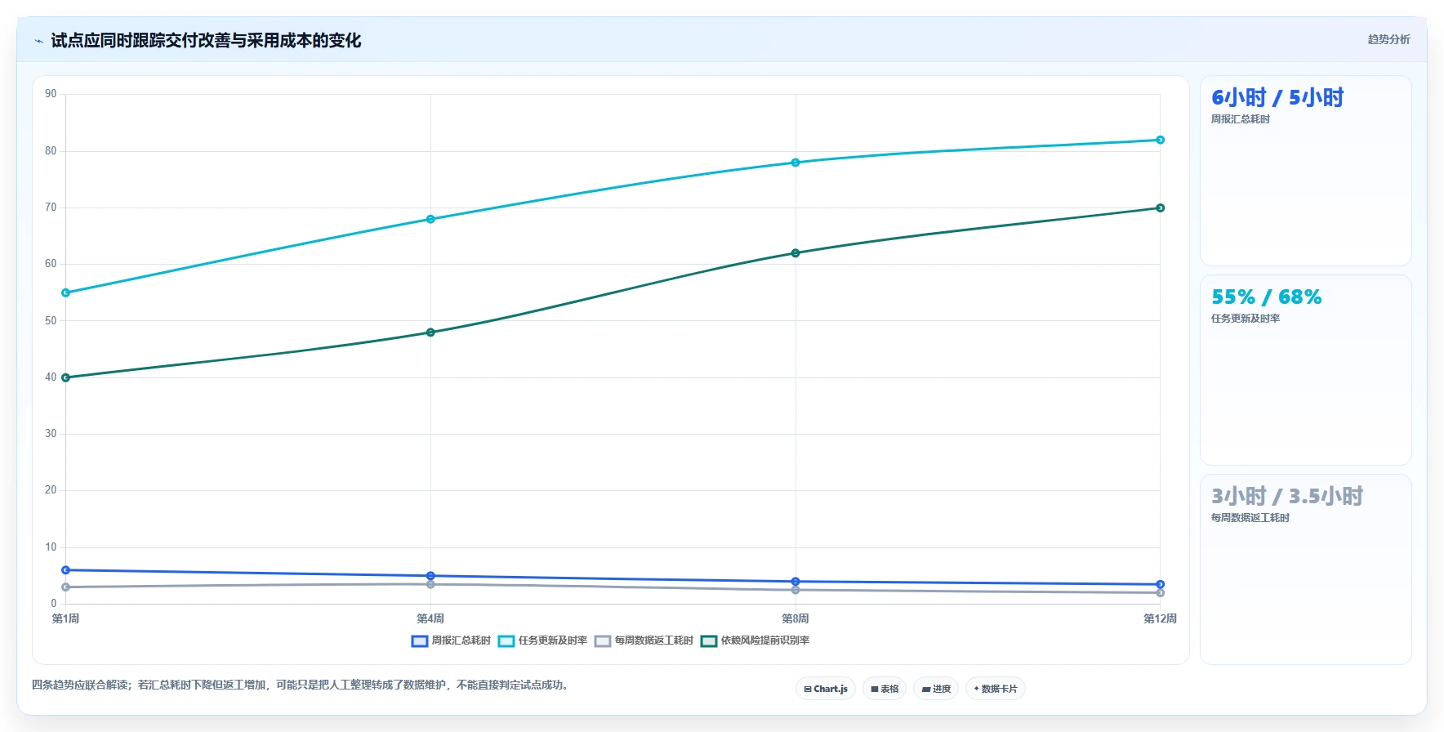Click the 55% / 68% stat value
The image size is (1444, 732).
click(x=1267, y=297)
